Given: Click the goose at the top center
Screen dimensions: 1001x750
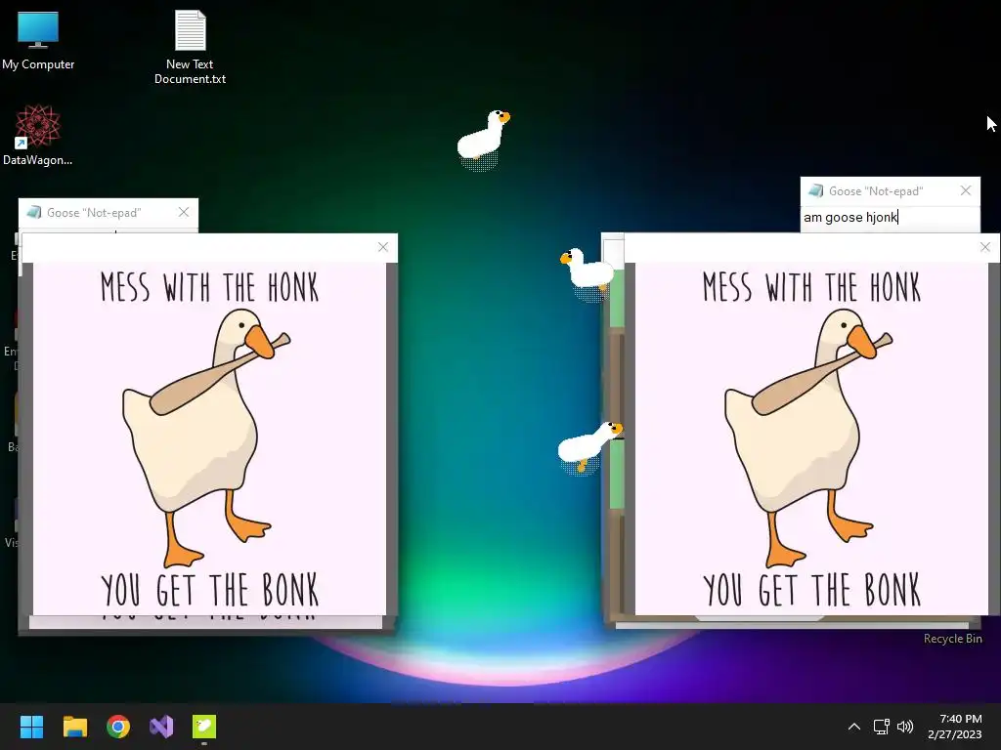Looking at the screenshot, I should 483,139.
